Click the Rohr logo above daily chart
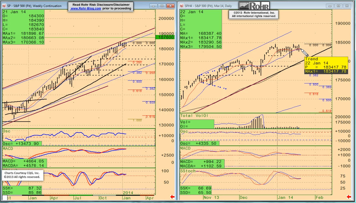This screenshot has width=356, height=203. point(254,6)
